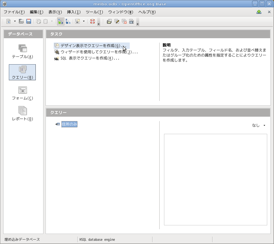Click SQL 表示でクエリーを作成 task

click(x=90, y=58)
